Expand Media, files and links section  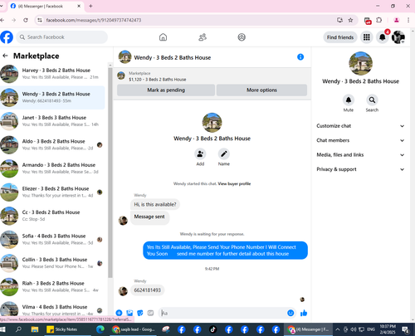pyautogui.click(x=360, y=155)
